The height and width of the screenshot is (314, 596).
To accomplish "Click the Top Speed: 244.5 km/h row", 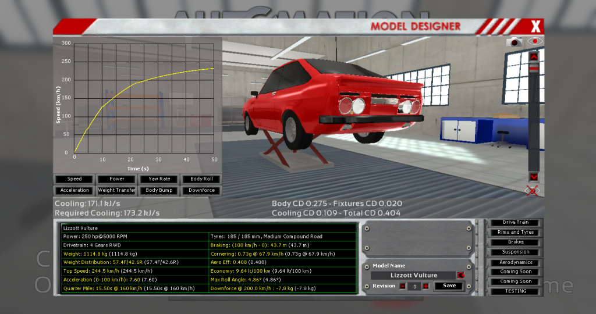I will [x=135, y=271].
